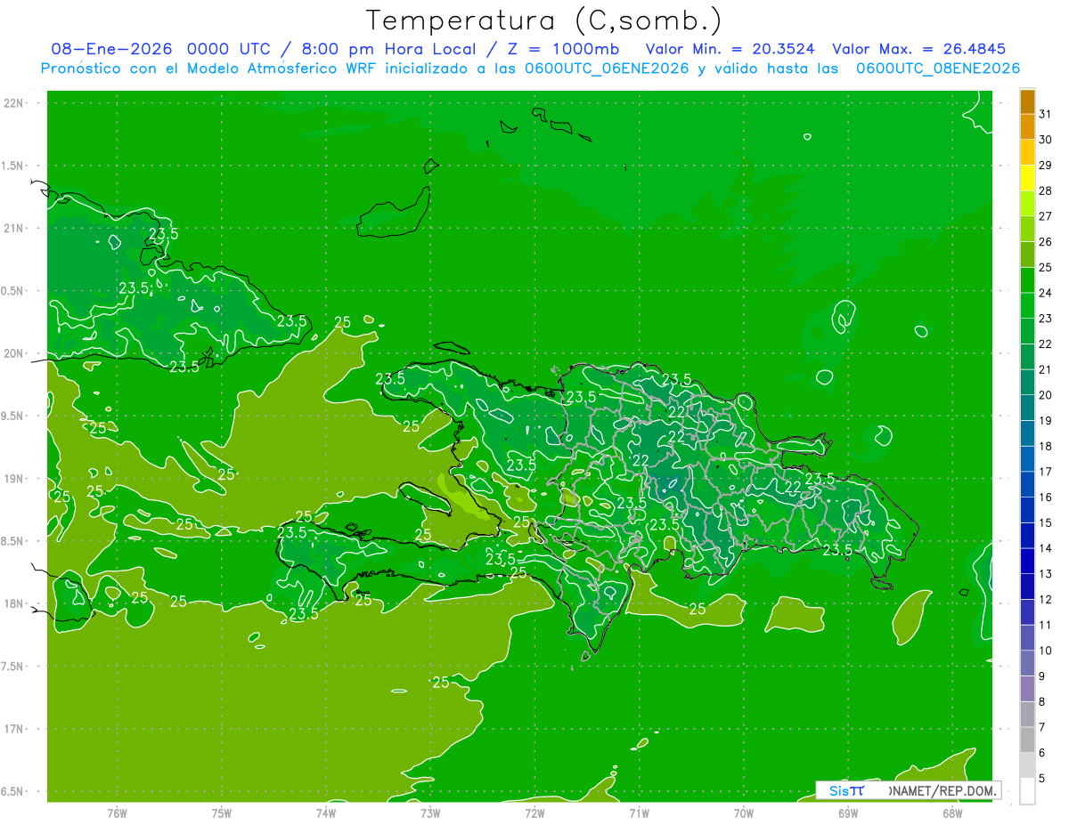Select valid-until stamp '0600UTC_08ENE2026'
The width and height of the screenshot is (1069, 825).
pos(937,69)
